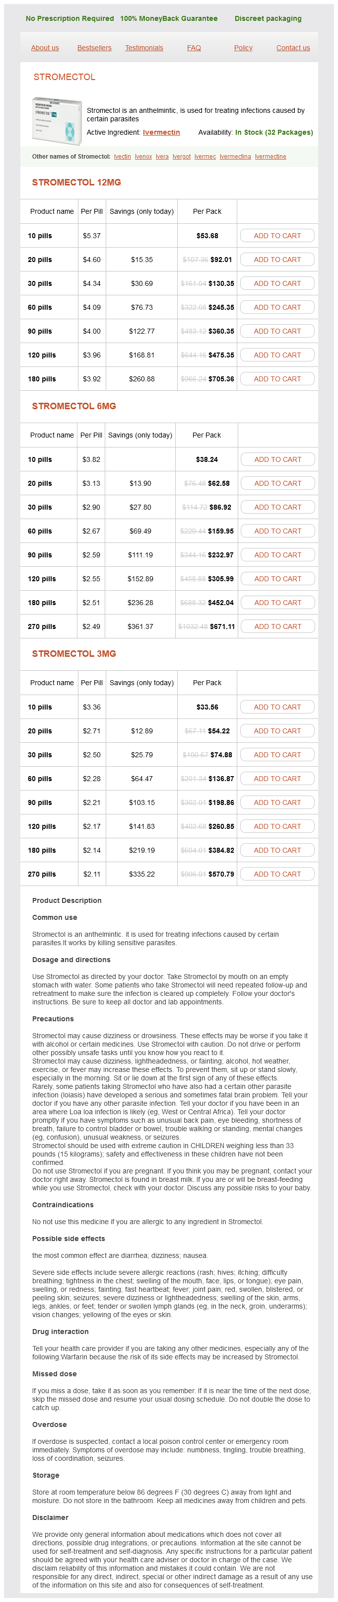
Task: Add 20 pills of Stromectol 6mg to cart
Action: 278,483
